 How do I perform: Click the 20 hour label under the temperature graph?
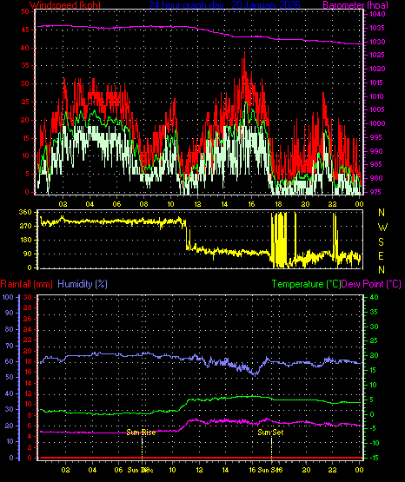pos(306,470)
